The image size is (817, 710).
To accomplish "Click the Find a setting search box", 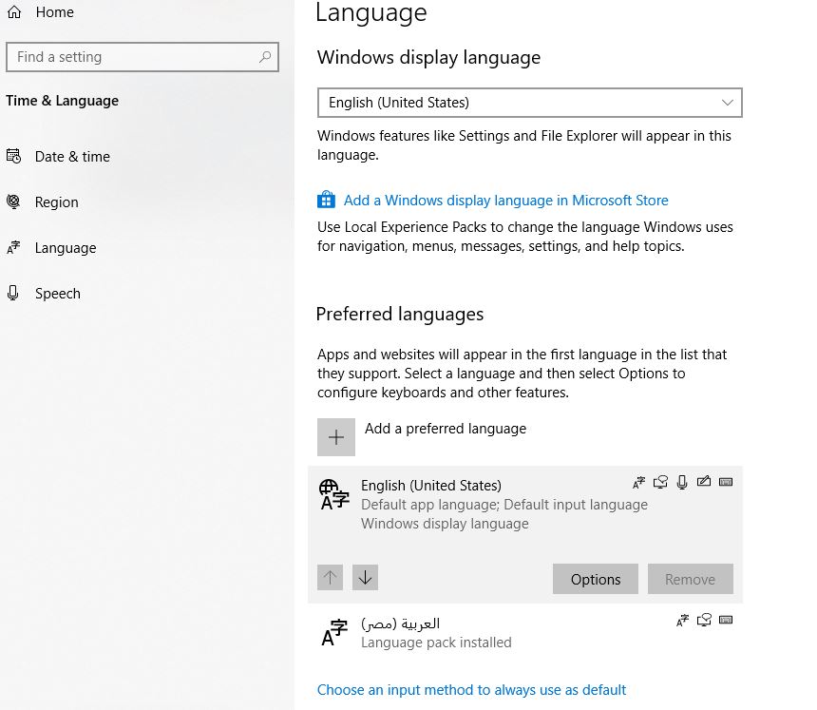I will click(142, 57).
